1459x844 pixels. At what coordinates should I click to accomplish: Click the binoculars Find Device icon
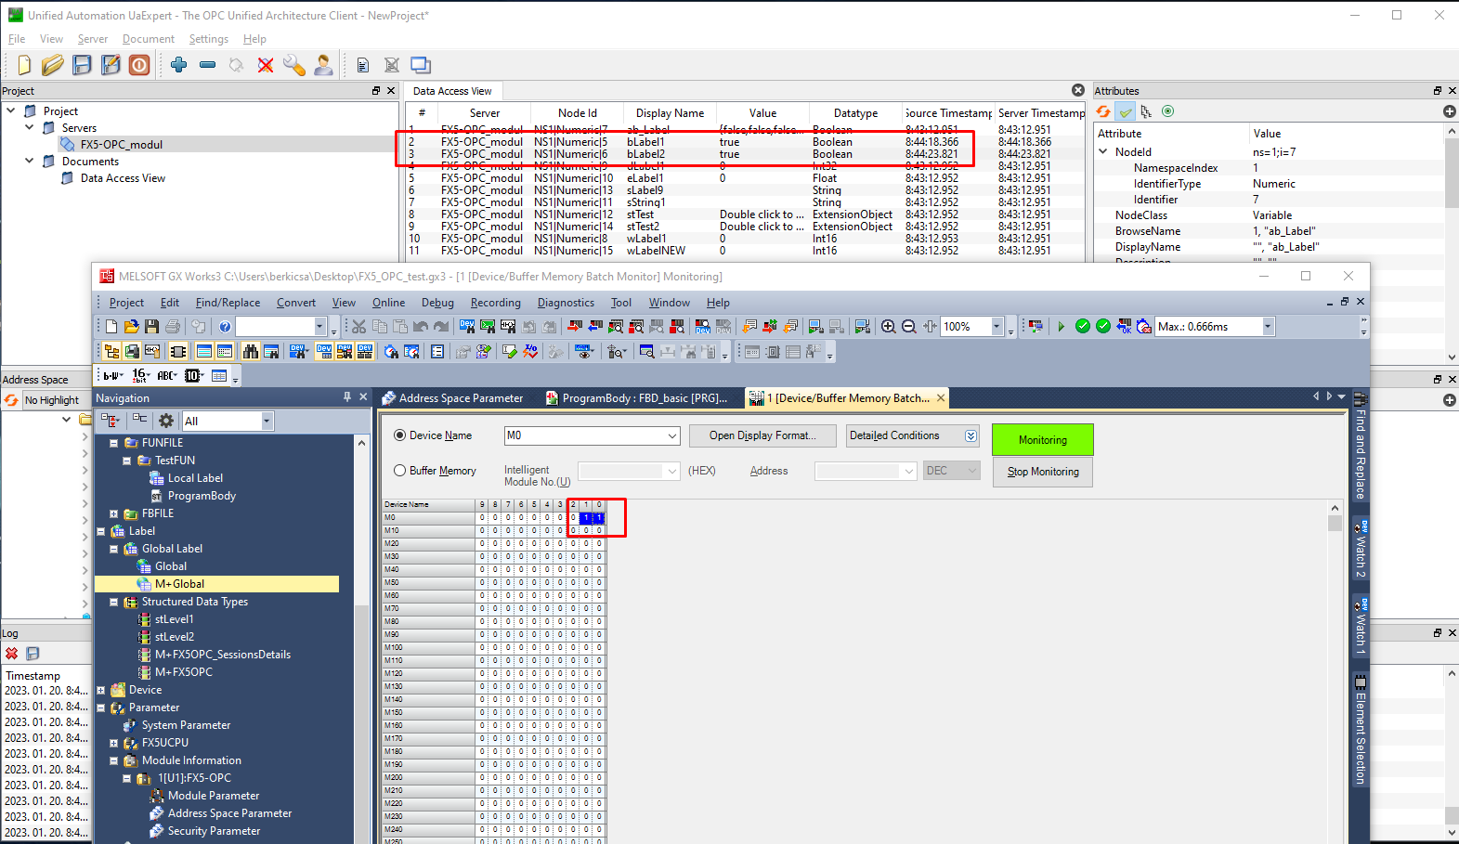(x=251, y=352)
